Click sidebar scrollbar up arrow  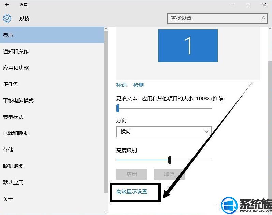click(x=106, y=29)
